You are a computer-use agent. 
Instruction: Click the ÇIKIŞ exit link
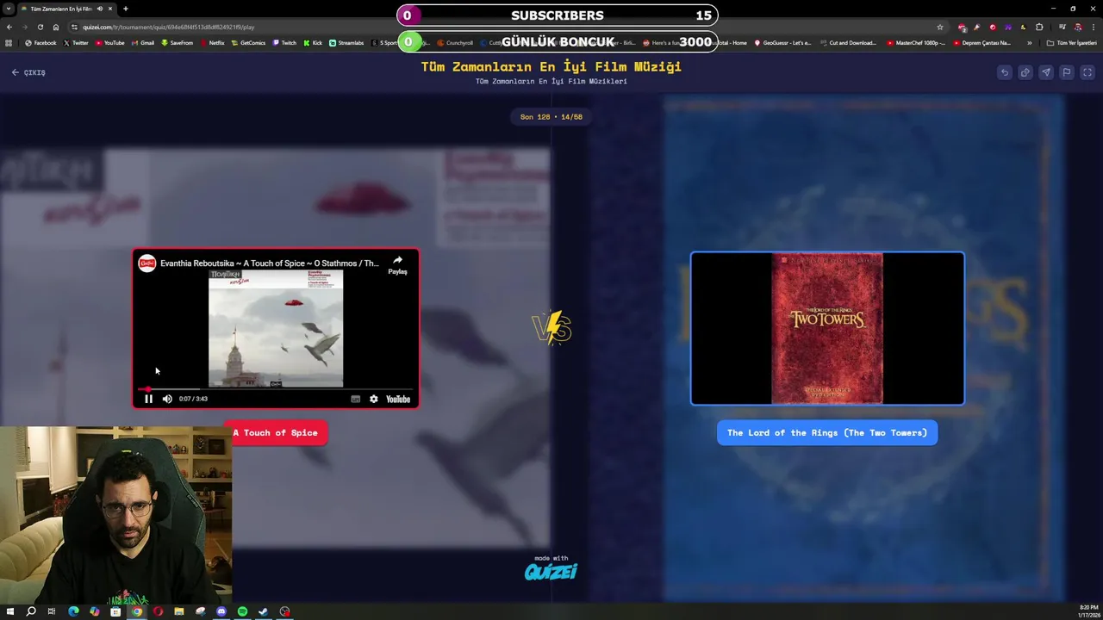(28, 72)
